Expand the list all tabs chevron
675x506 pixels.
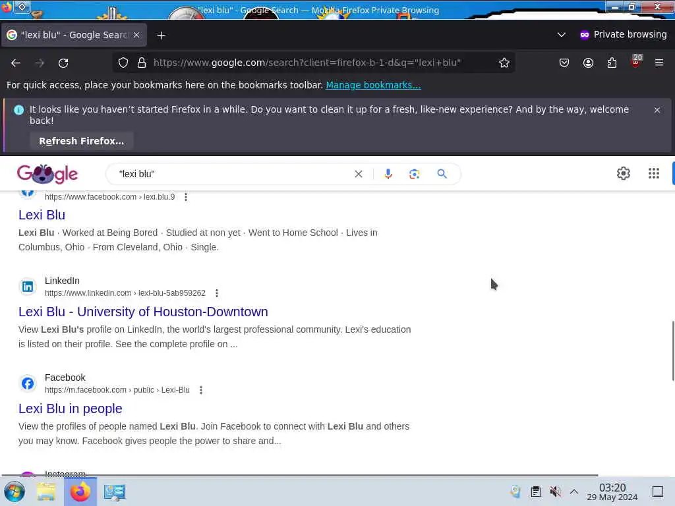point(562,35)
